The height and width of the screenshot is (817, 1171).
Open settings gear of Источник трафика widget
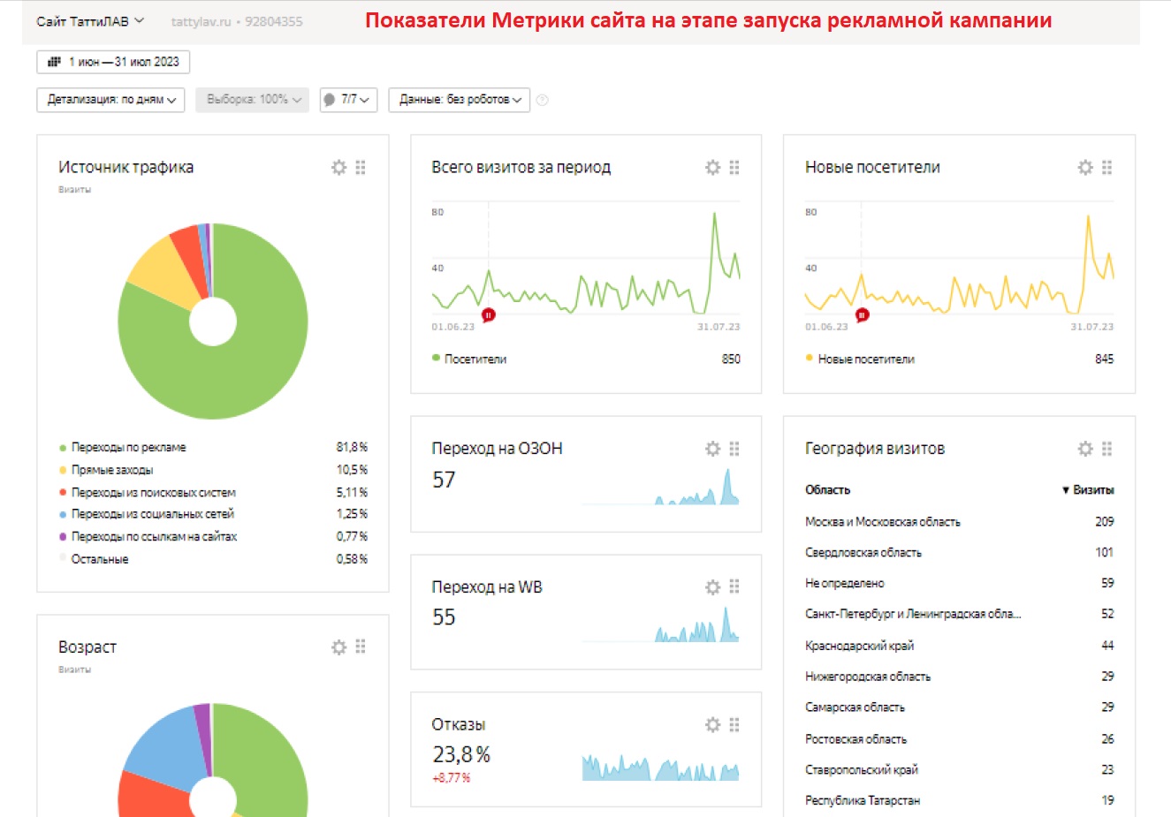coord(338,167)
